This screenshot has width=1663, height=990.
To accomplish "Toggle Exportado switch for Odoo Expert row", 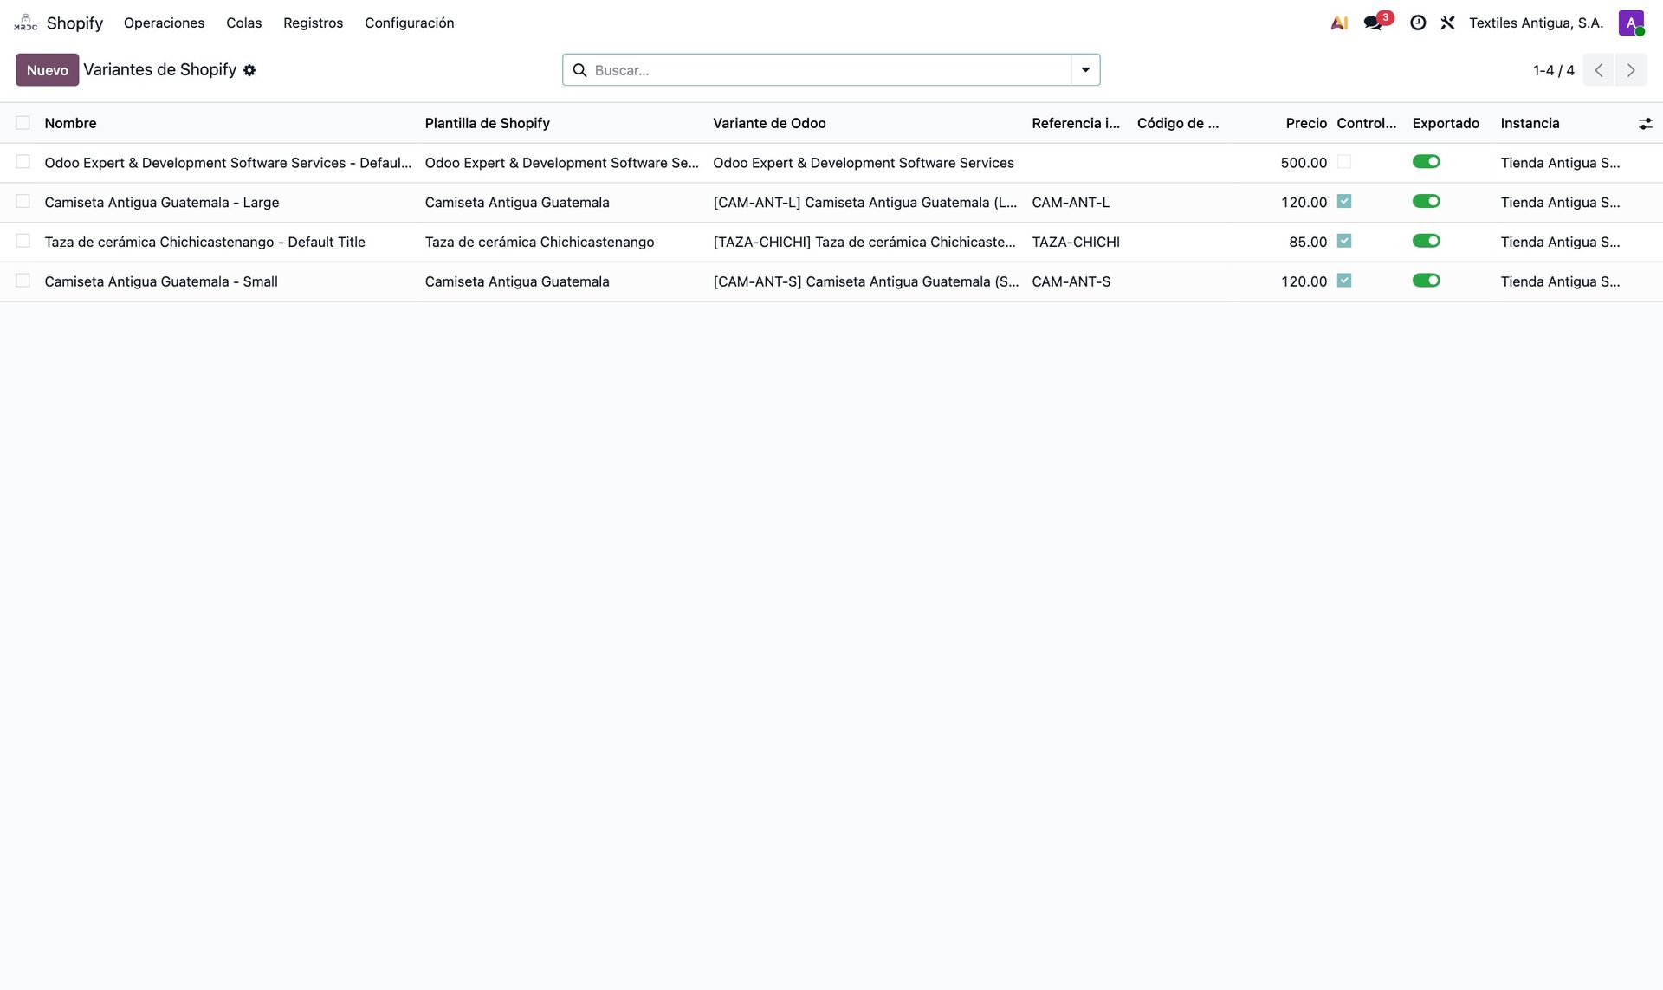I will (1426, 162).
